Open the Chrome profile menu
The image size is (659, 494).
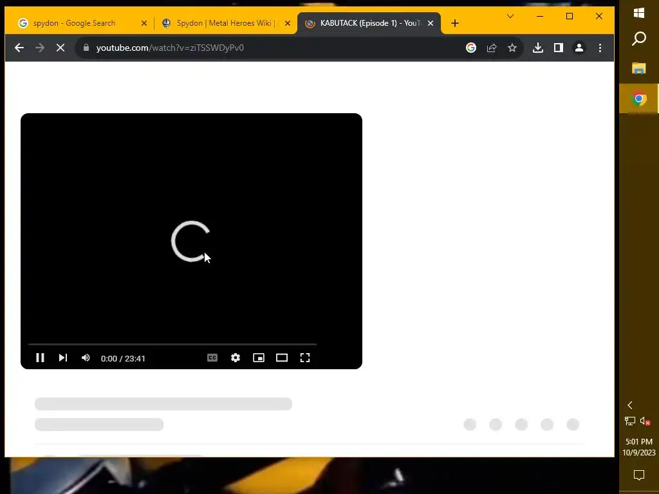click(579, 48)
